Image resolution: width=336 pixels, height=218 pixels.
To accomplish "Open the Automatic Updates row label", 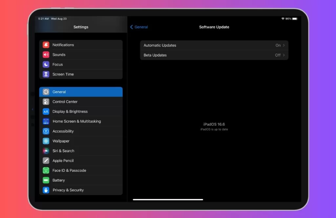I will point(160,45).
